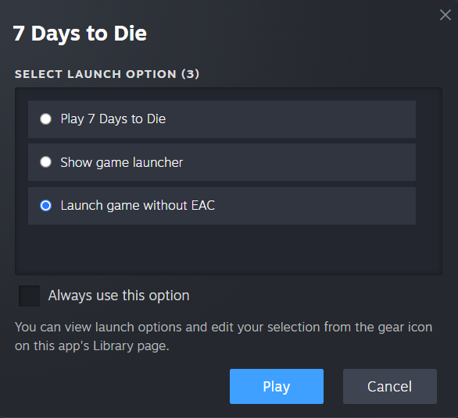Click the words 'gear icon' in the hint text
This screenshot has width=458, height=418.
(405, 328)
